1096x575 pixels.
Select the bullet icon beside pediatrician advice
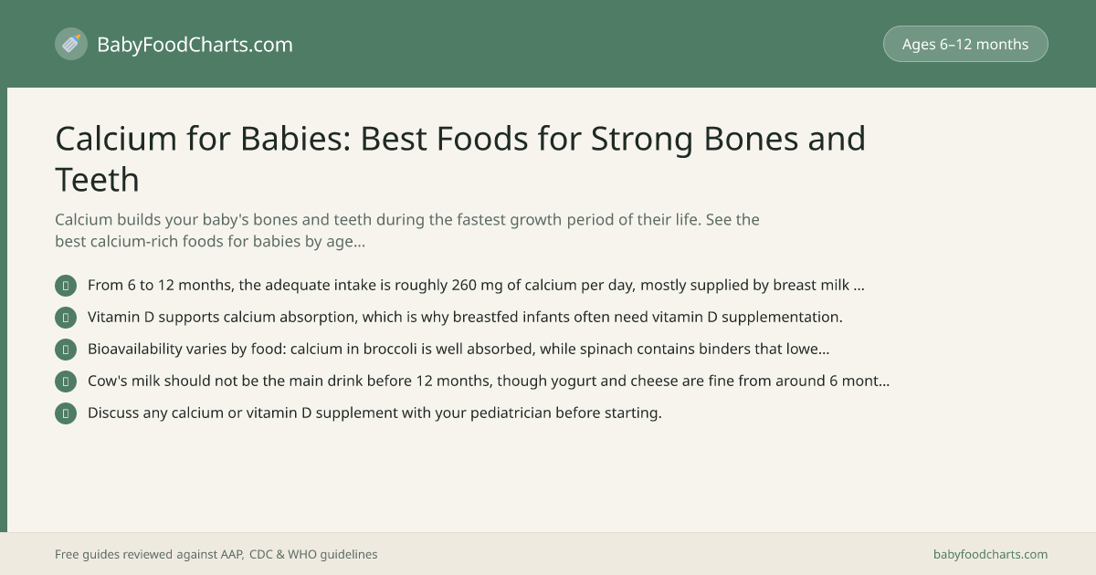pyautogui.click(x=66, y=413)
